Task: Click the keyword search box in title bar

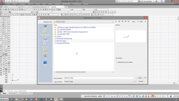Action: click(128, 1)
